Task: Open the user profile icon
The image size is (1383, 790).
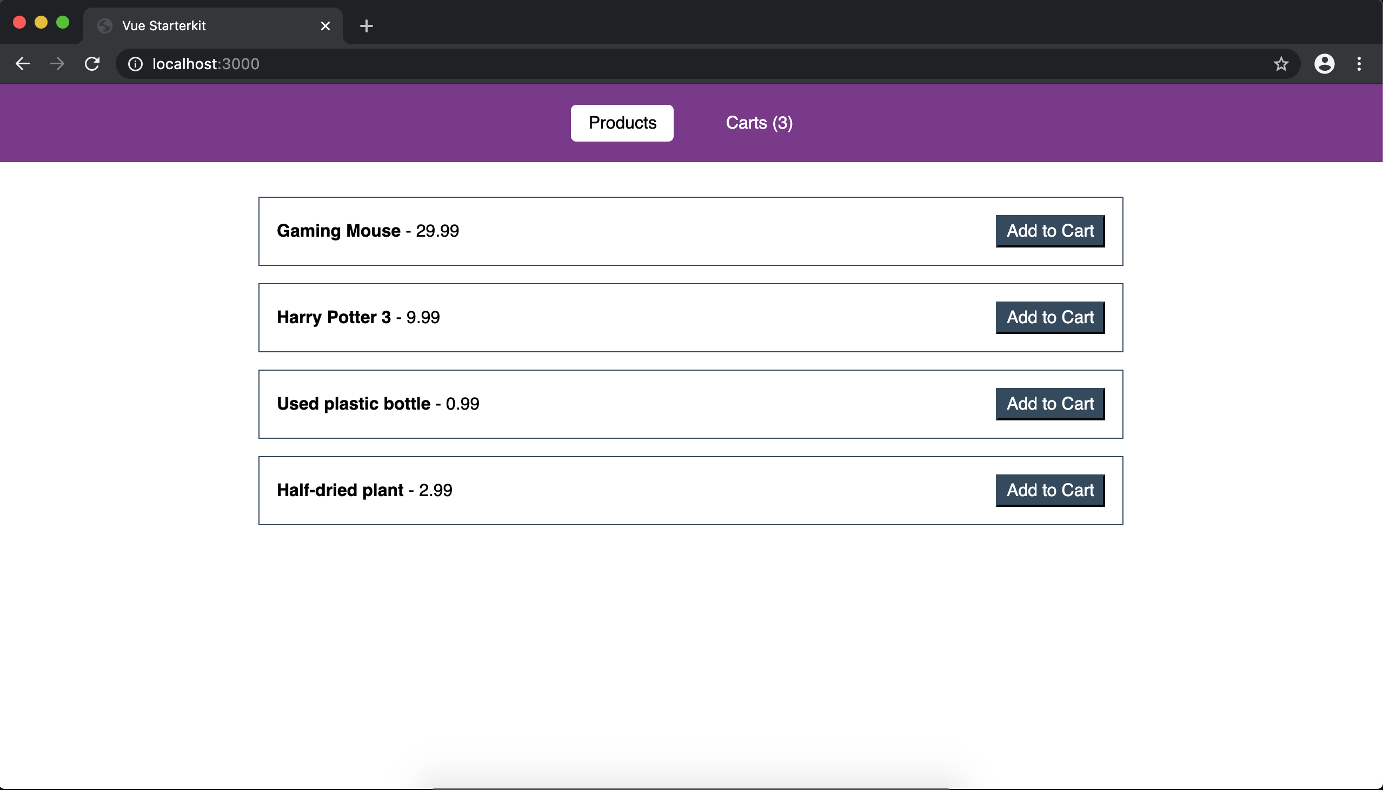Action: tap(1324, 64)
